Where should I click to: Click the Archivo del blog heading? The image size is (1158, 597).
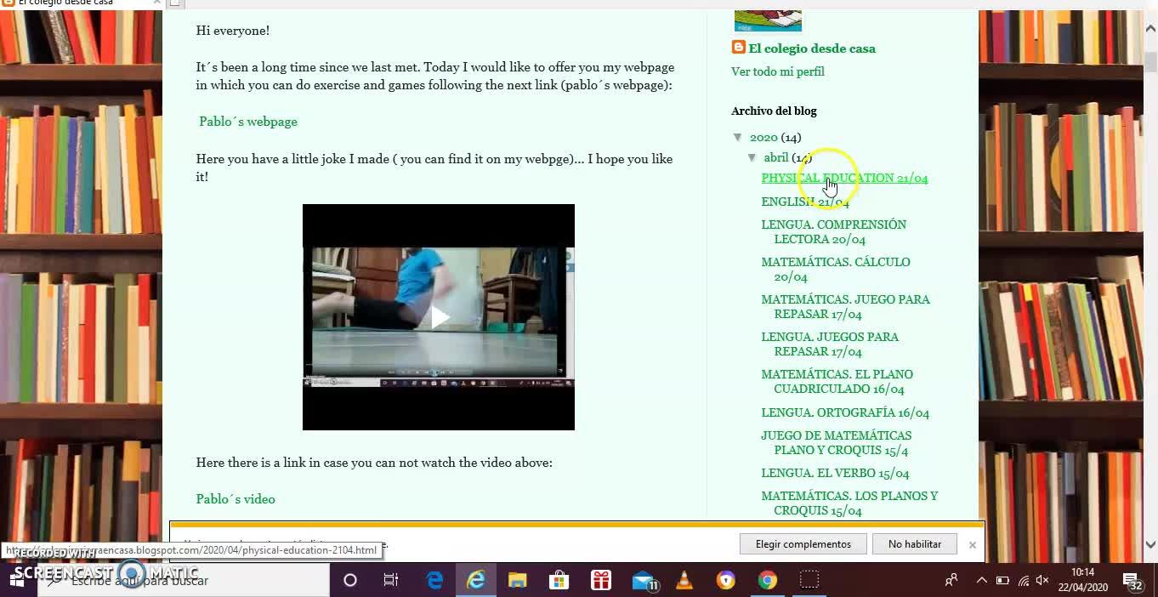774,111
